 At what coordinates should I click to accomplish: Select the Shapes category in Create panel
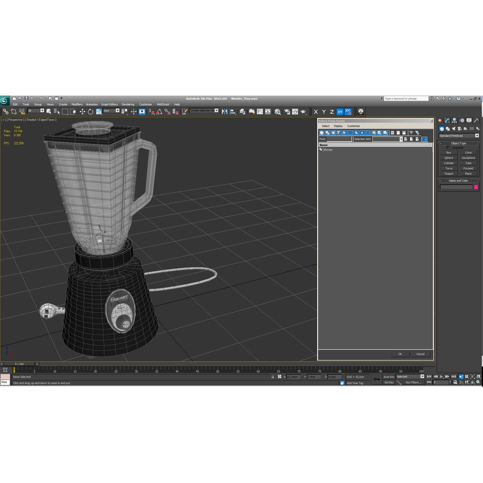coord(448,128)
